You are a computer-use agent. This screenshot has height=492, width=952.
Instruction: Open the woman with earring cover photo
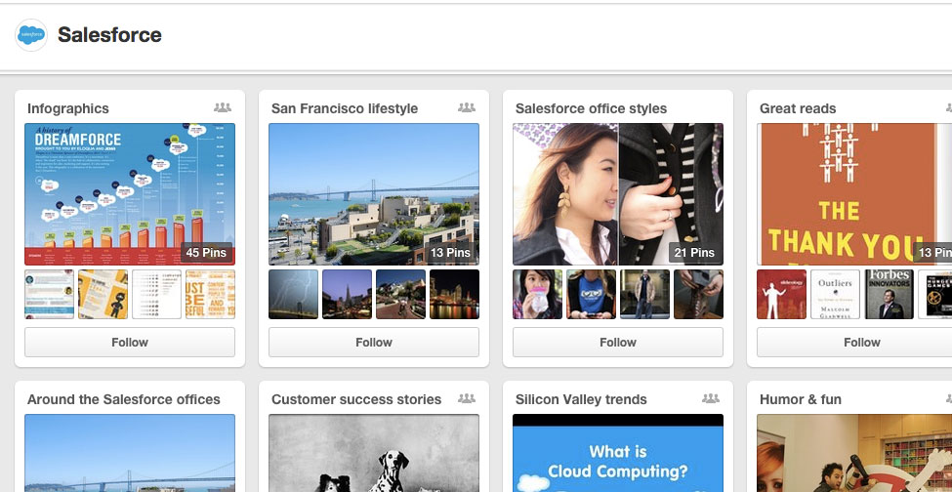617,194
